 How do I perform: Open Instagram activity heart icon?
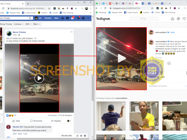click(184, 19)
